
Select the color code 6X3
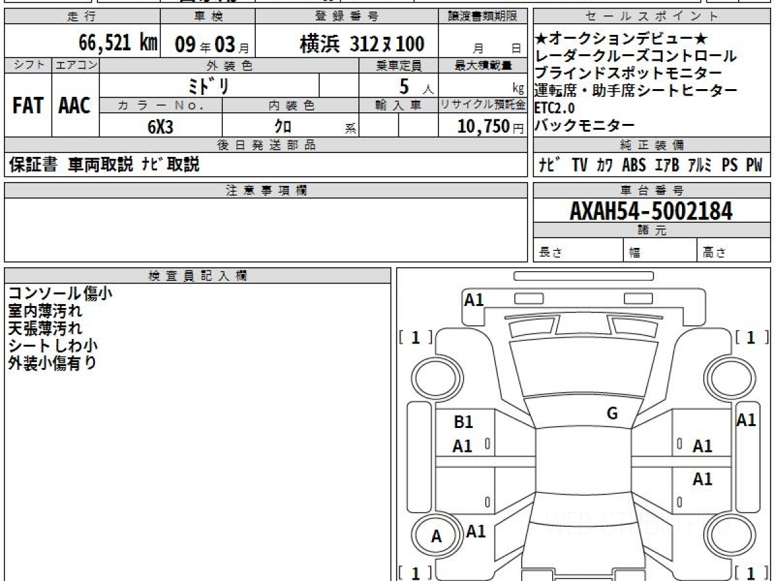160,127
